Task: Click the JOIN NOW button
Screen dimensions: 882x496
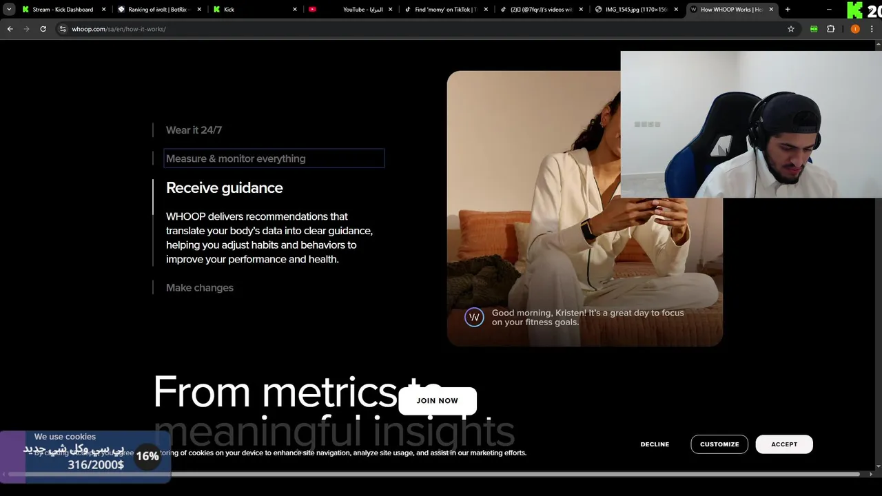Action: coord(438,401)
